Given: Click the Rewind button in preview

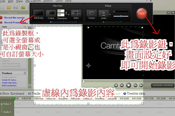Looking at the screenshot, I should coord(122,85).
